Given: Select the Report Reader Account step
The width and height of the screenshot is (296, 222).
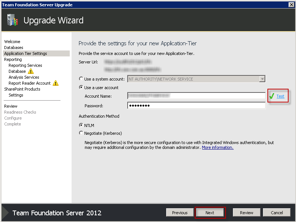Looking at the screenshot, I should [x=30, y=83].
